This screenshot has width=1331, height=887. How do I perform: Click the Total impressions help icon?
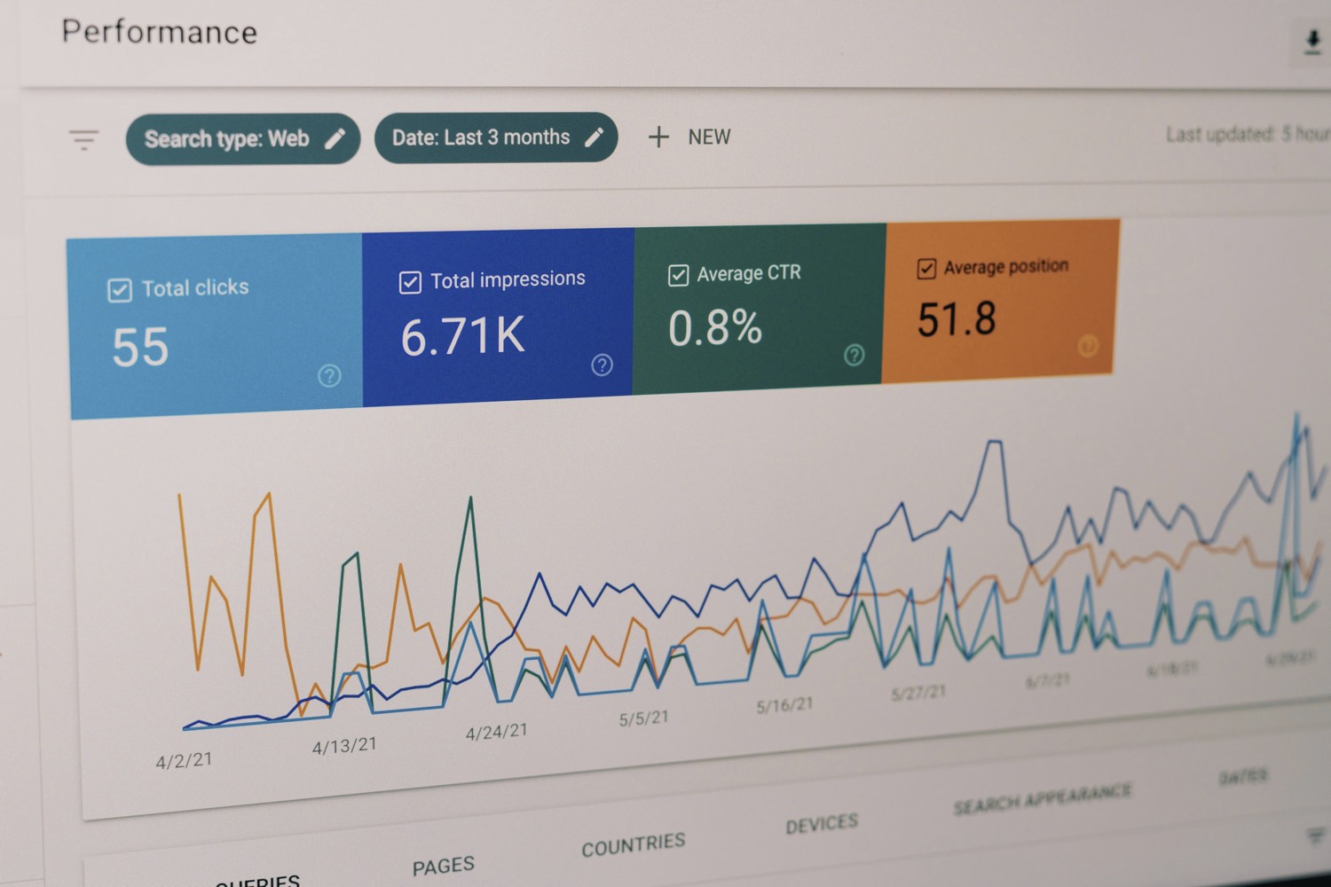[x=602, y=364]
